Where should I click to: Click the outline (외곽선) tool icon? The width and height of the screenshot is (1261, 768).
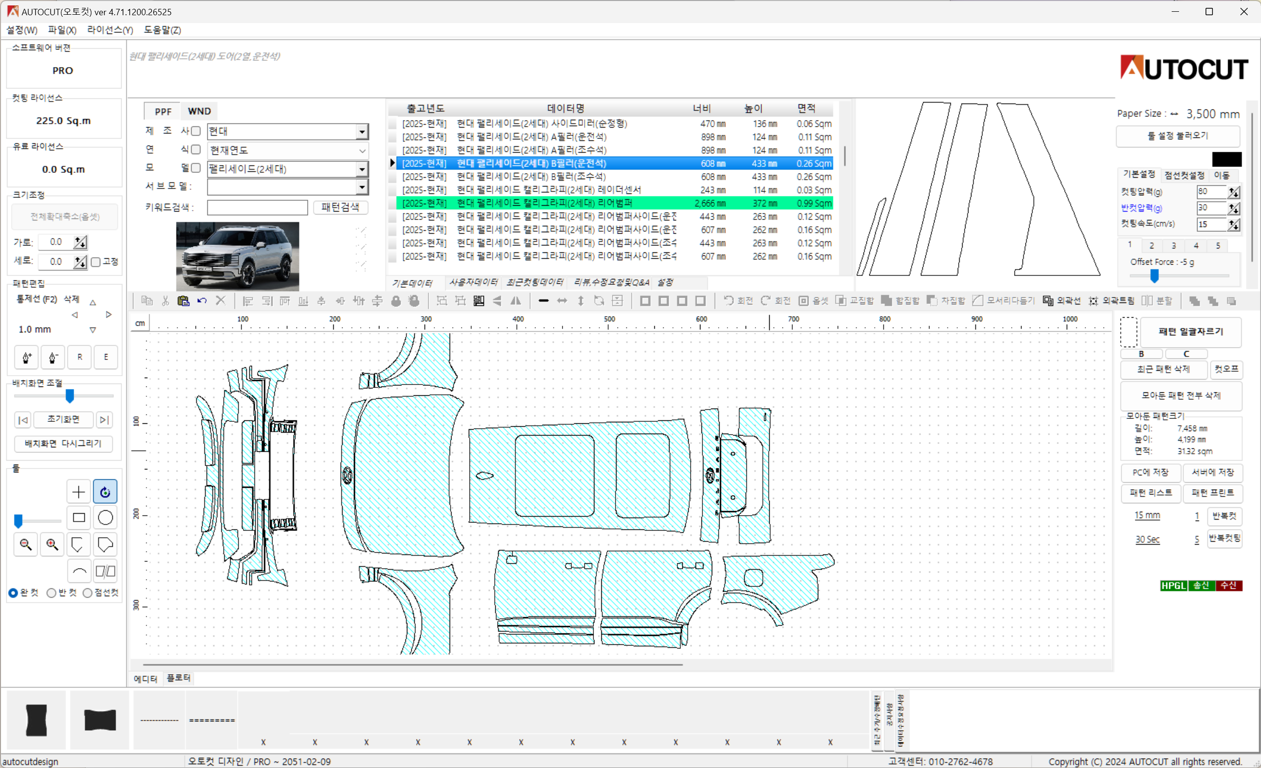1047,301
